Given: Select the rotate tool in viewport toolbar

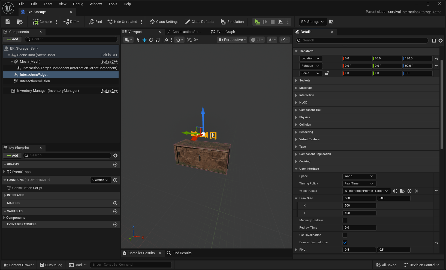Looking at the screenshot, I should [x=151, y=40].
